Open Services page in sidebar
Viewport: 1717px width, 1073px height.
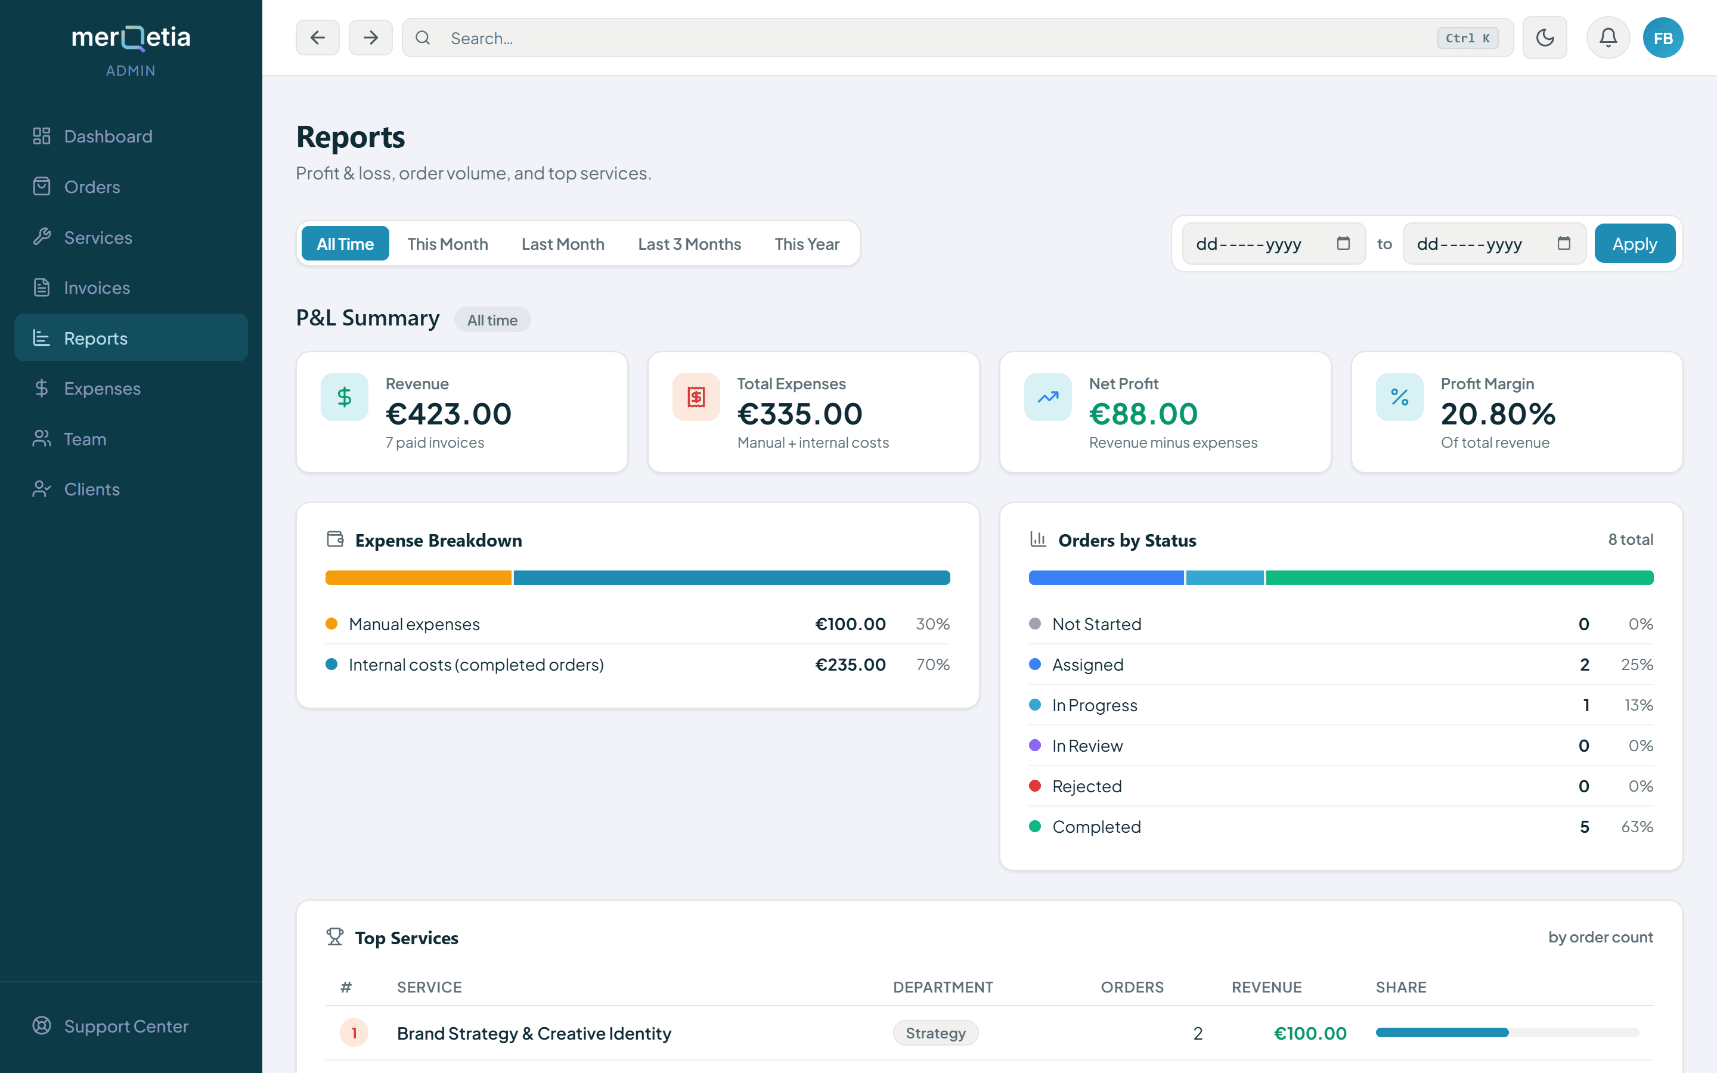131,237
